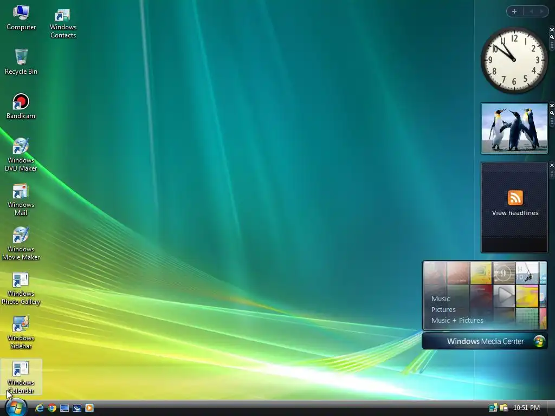
Task: Click the network tray icon
Action: 493,408
